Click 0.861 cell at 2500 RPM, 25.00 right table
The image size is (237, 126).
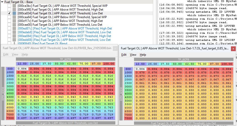pyautogui.click(x=152, y=83)
